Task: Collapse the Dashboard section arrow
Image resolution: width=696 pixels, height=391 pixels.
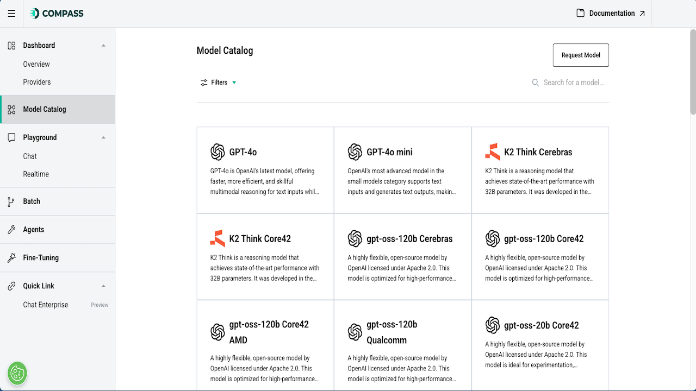Action: tap(103, 46)
